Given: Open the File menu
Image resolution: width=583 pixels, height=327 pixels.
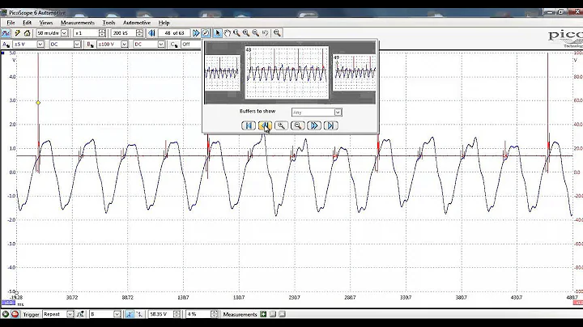Looking at the screenshot, I should pos(11,23).
